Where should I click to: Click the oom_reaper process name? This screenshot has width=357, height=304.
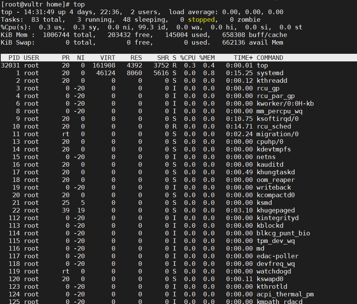pos(275,180)
